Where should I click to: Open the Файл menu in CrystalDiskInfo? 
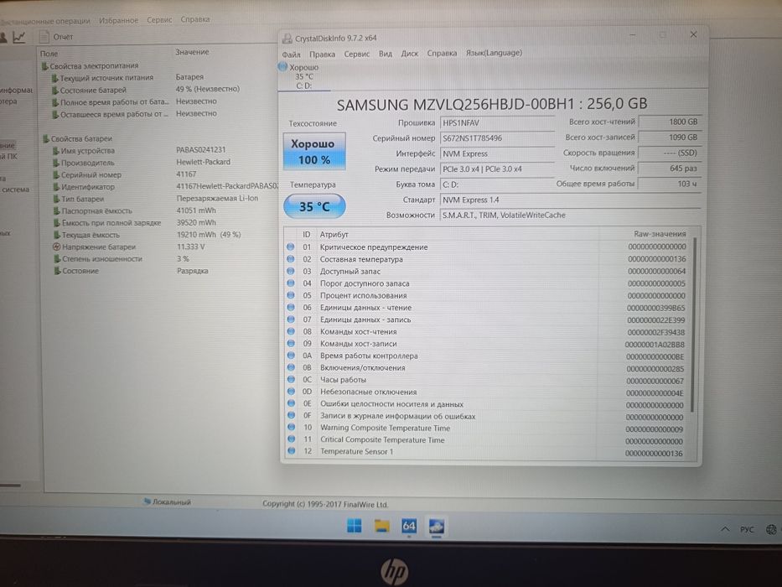click(291, 55)
